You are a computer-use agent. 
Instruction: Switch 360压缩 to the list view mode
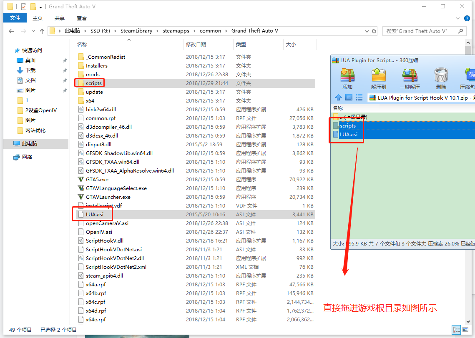[359, 98]
